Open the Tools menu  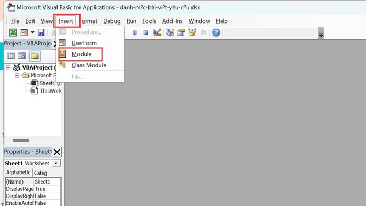[149, 21]
